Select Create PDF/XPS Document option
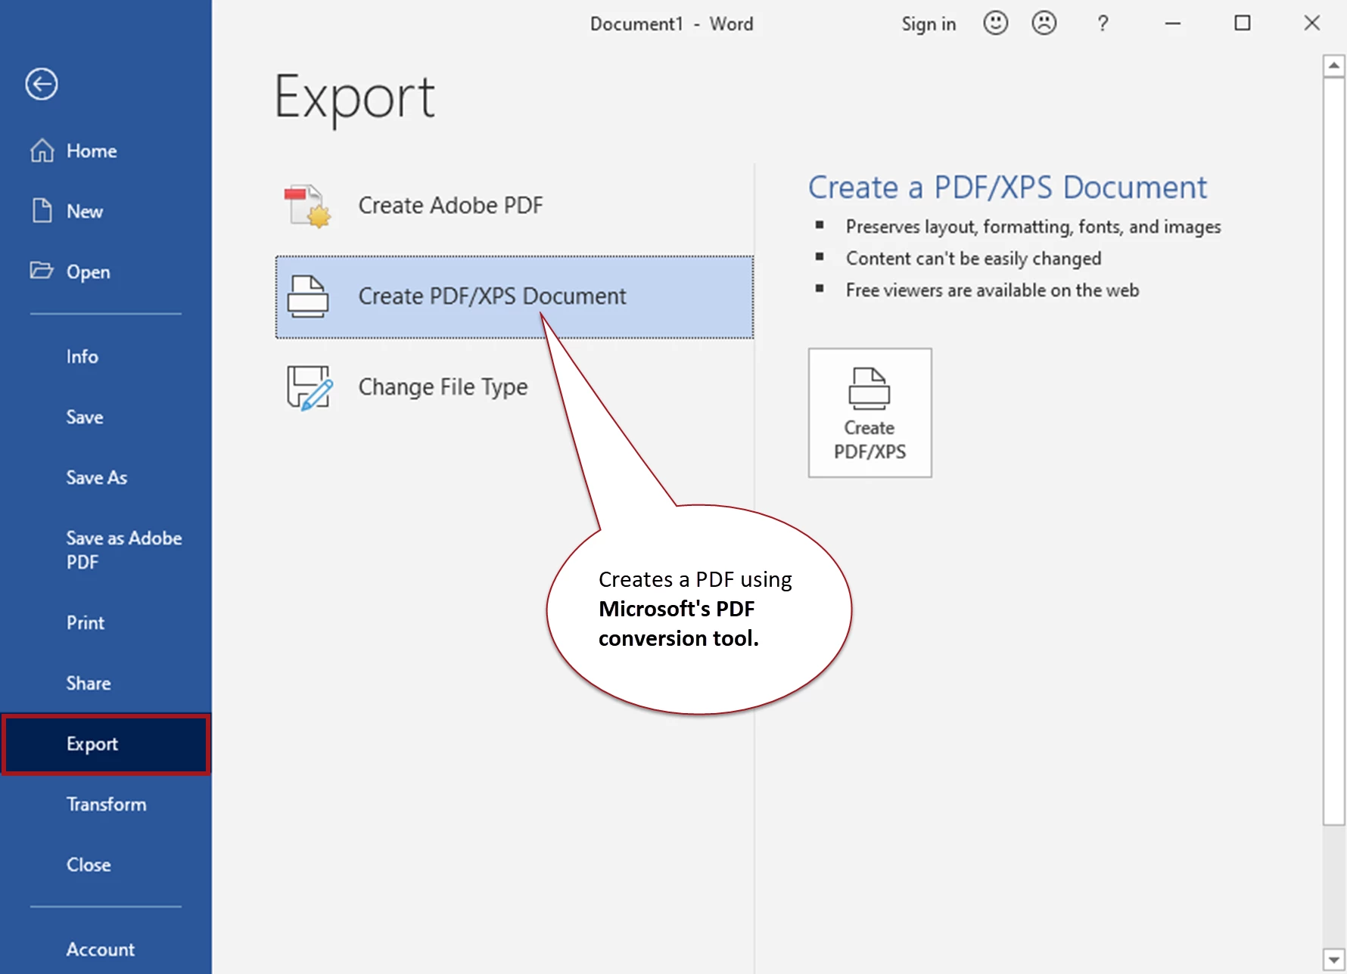Image resolution: width=1347 pixels, height=974 pixels. coord(515,296)
